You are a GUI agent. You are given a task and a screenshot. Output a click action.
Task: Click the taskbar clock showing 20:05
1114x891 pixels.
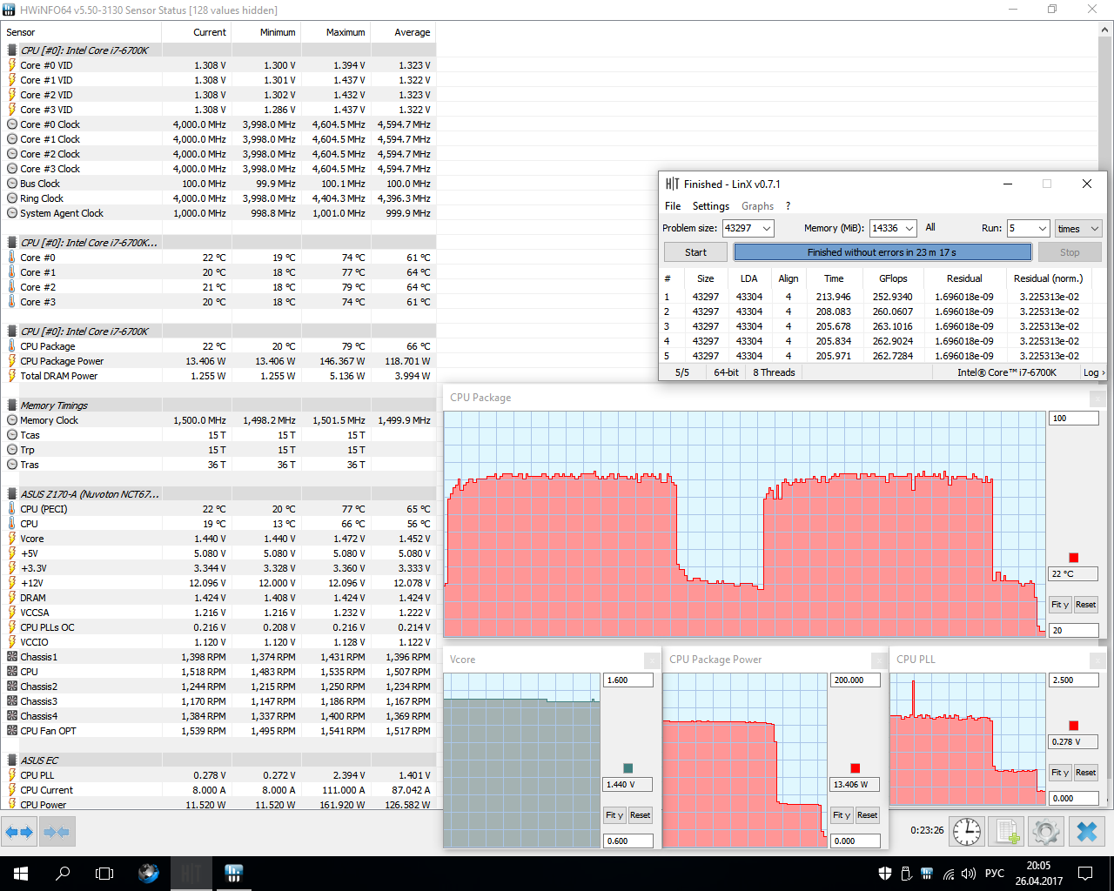[x=1038, y=874]
